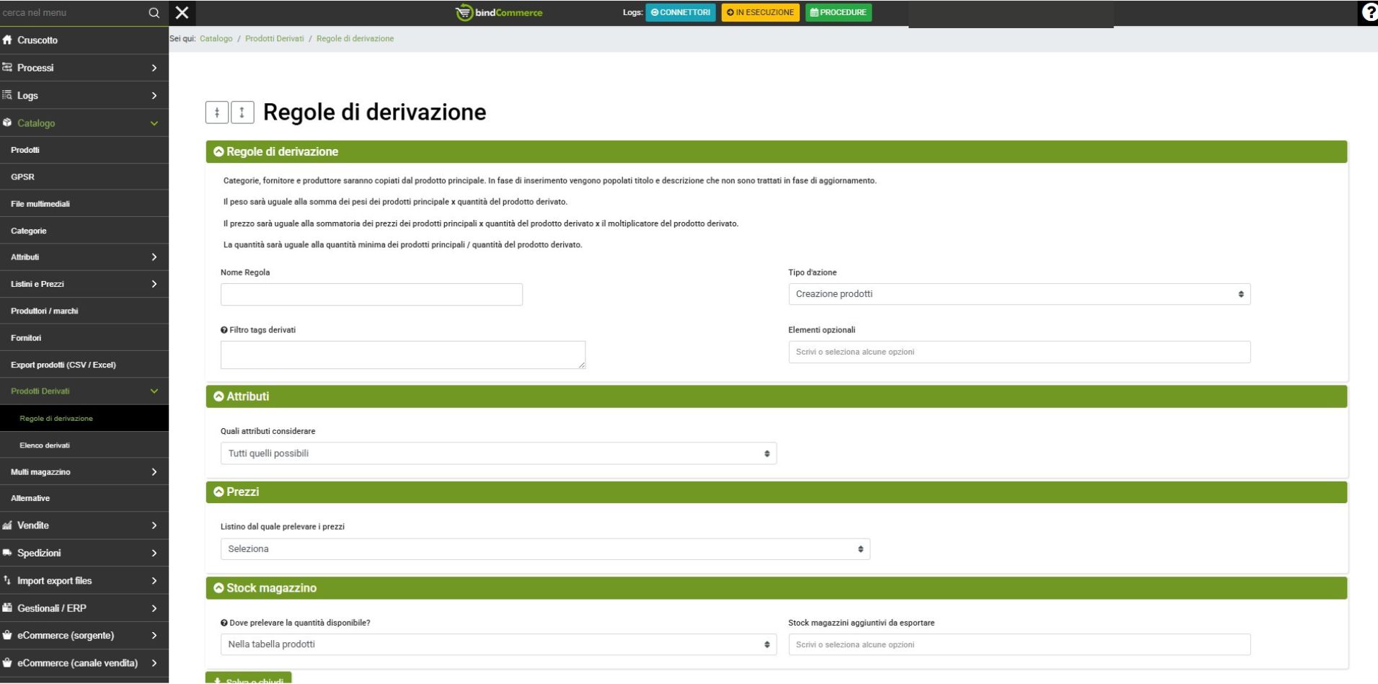Open Quali attributi considerare dropdown
Image resolution: width=1378 pixels, height=684 pixels.
[x=498, y=453]
